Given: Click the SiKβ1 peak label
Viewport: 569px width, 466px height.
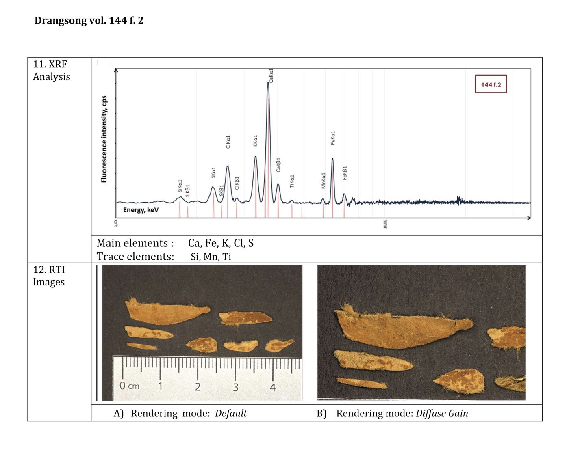Looking at the screenshot, I should pyautogui.click(x=187, y=191).
